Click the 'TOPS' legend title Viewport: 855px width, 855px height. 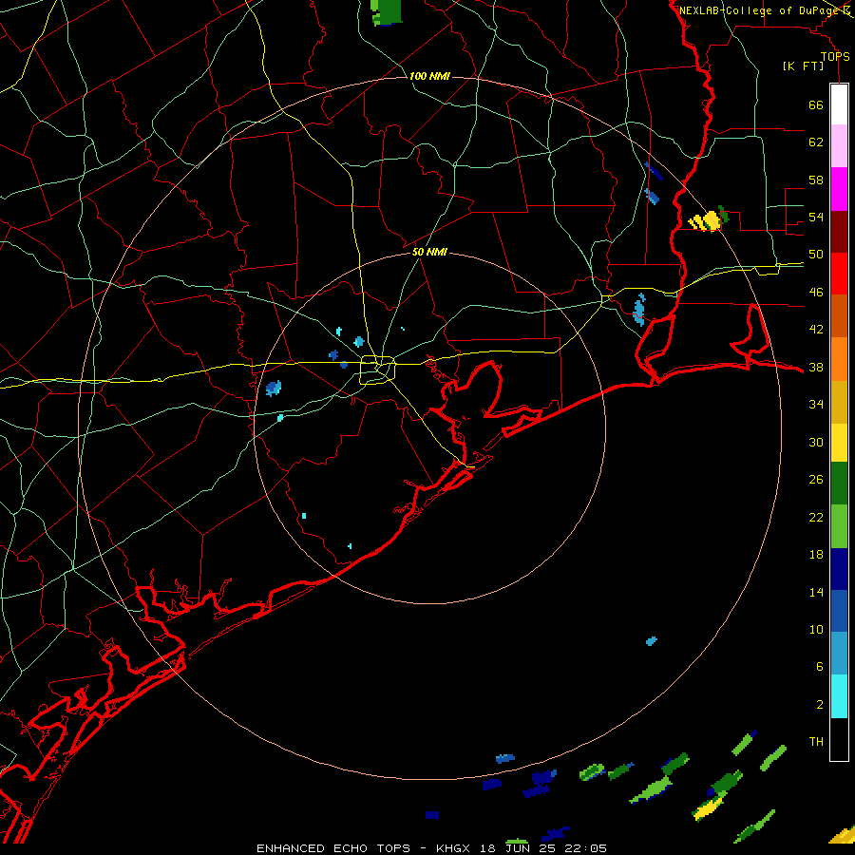[x=835, y=56]
